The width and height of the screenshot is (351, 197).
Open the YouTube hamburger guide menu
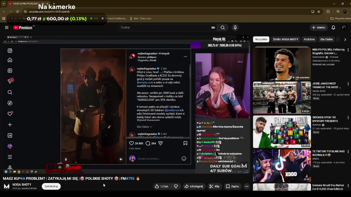pos(7,27)
